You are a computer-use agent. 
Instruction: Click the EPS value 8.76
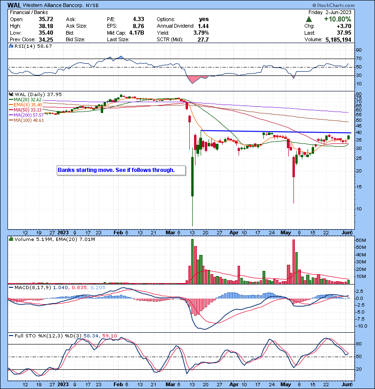click(138, 26)
